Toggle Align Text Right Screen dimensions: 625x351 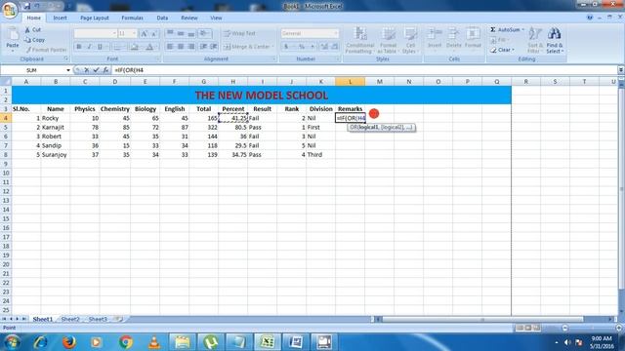(191, 47)
